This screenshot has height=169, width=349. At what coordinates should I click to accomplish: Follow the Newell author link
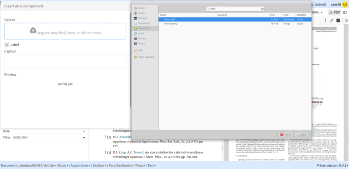coord(138,152)
